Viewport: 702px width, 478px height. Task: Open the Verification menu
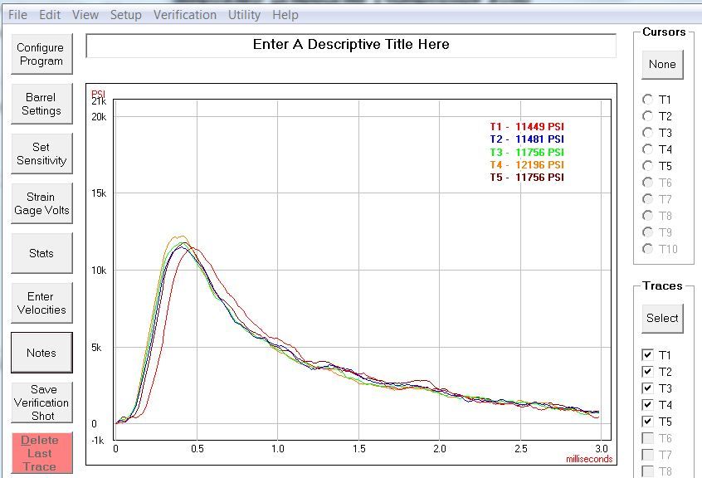(184, 15)
